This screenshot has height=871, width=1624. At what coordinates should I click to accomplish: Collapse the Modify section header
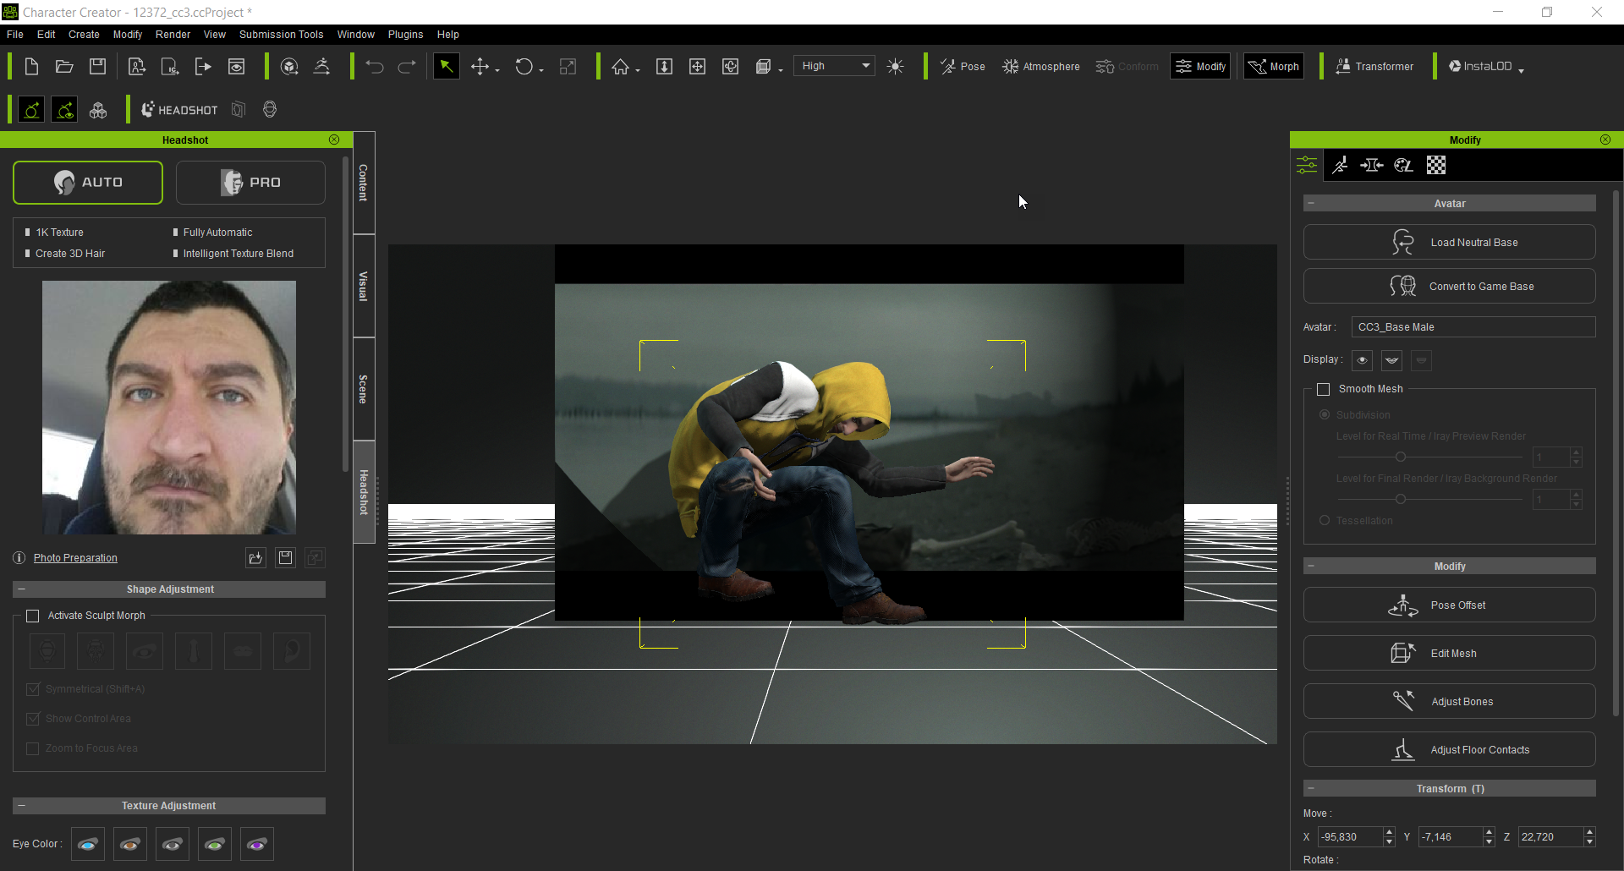(x=1311, y=567)
